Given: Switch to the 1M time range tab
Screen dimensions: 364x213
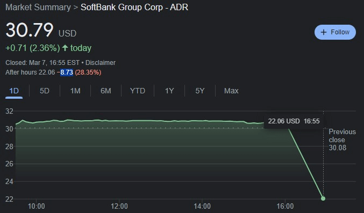Looking at the screenshot, I should [x=75, y=91].
